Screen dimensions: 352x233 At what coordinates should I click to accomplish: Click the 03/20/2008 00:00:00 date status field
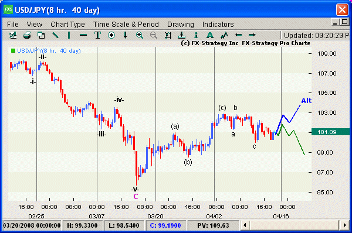[x=32, y=225]
